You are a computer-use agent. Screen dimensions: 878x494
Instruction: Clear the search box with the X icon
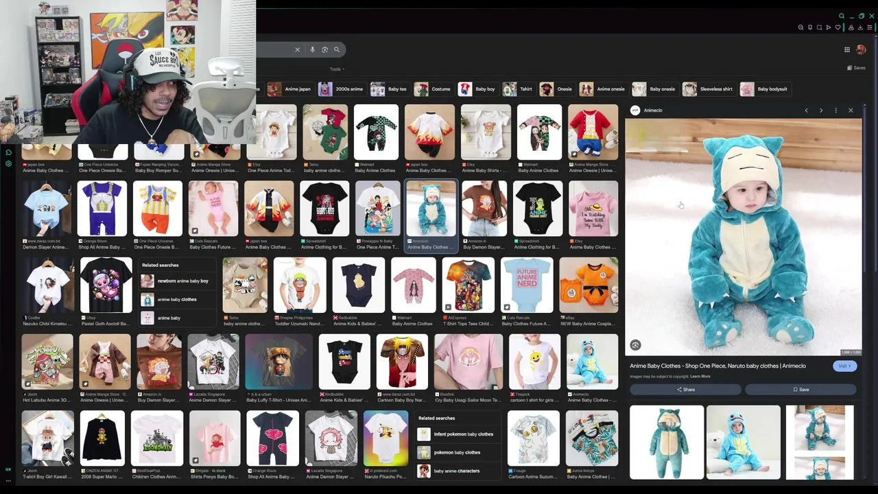pos(297,49)
